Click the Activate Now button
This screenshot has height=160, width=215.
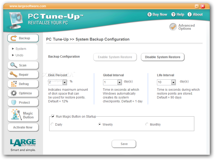(23, 127)
